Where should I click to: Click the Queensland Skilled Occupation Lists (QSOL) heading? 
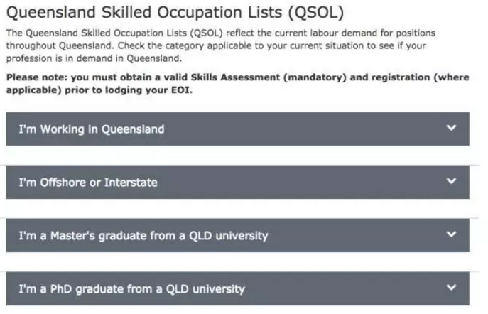click(x=175, y=13)
